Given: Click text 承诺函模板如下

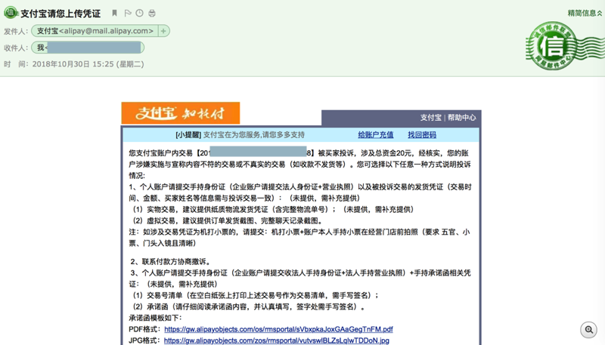Looking at the screenshot, I should (x=155, y=318).
